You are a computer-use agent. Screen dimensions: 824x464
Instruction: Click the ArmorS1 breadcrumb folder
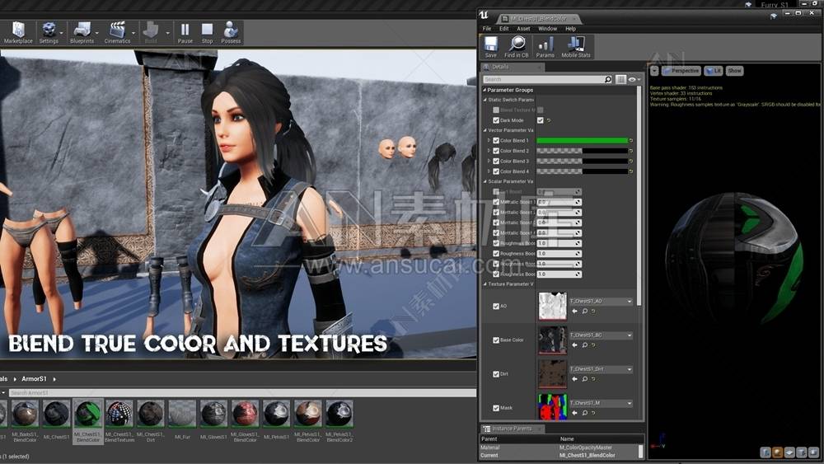tap(34, 379)
